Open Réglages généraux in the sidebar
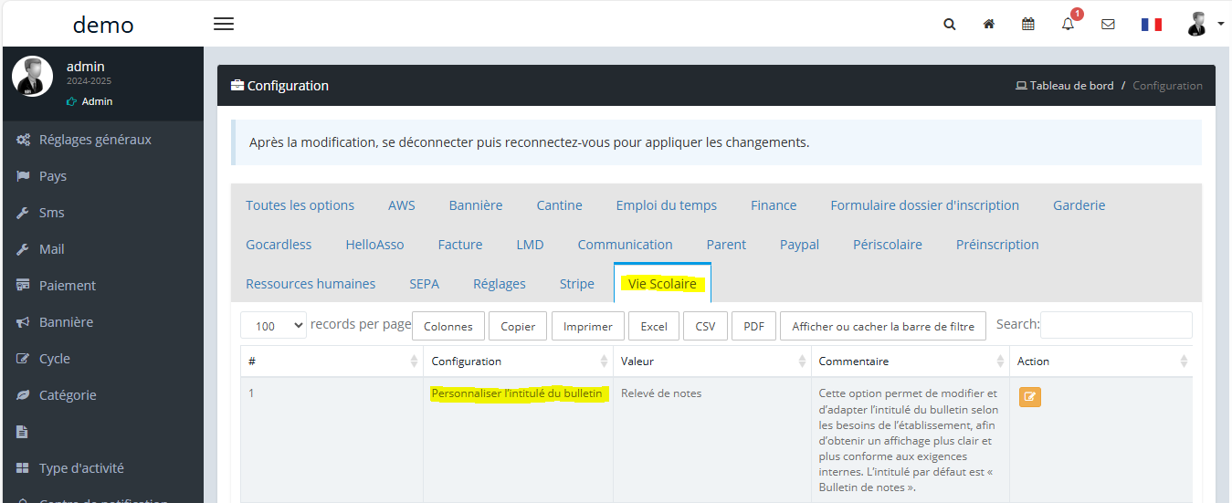Image resolution: width=1232 pixels, height=503 pixels. pos(95,140)
